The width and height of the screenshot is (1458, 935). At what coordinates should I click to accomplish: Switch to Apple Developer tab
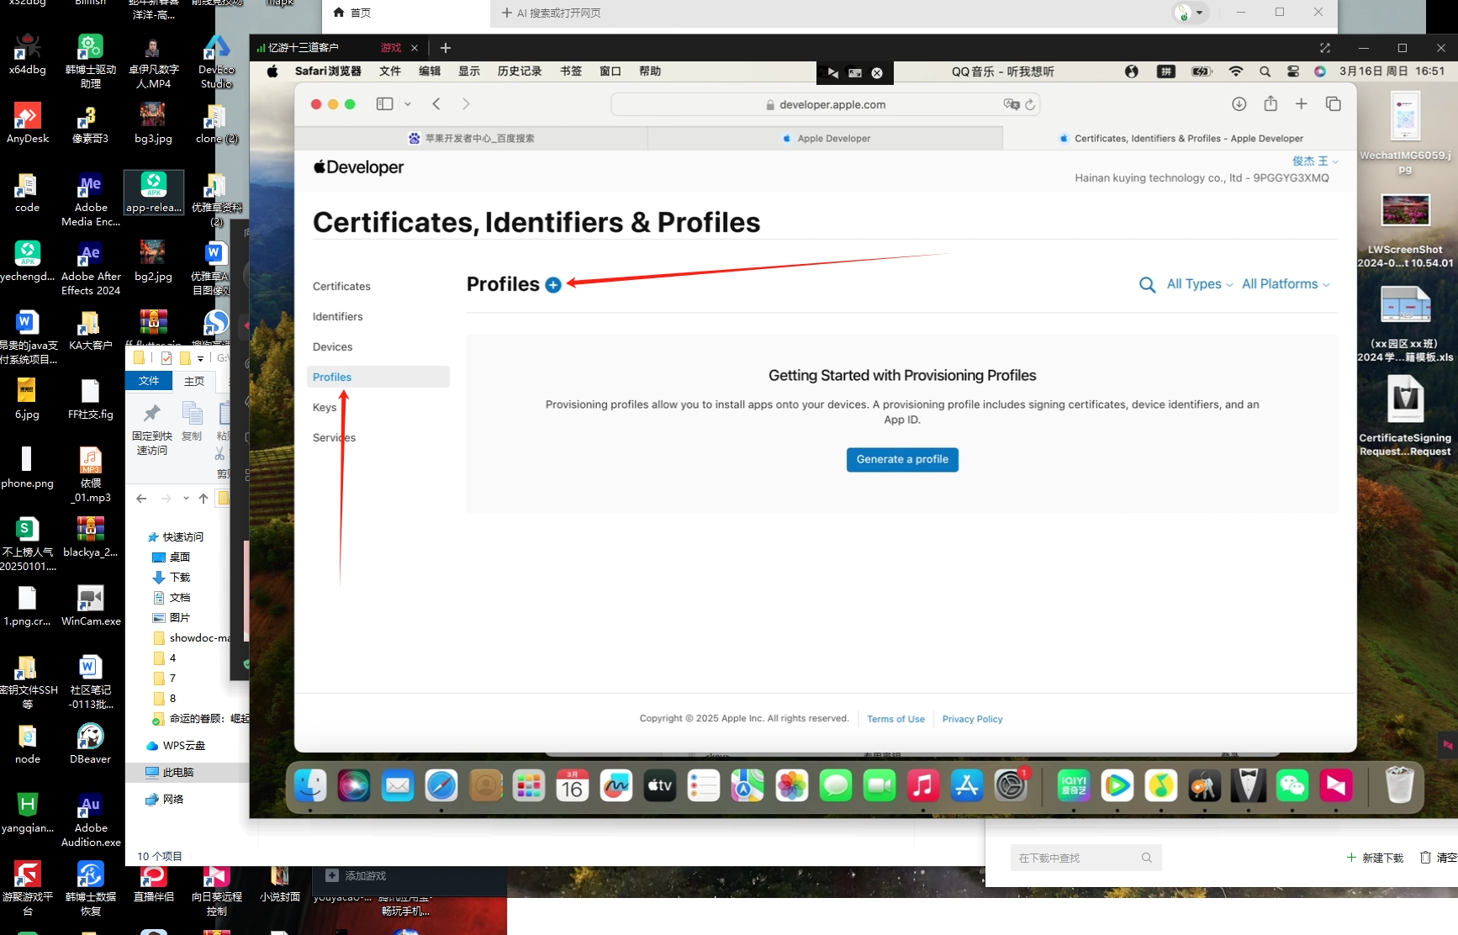[826, 139]
